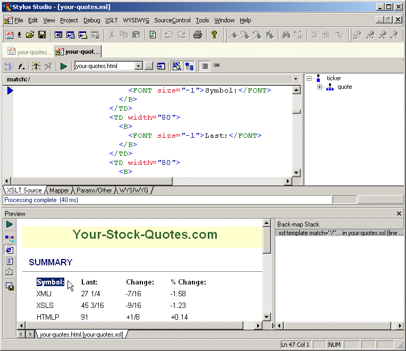Switch to the Mapper tab
Viewport: 406px width, 351px height.
tap(59, 190)
